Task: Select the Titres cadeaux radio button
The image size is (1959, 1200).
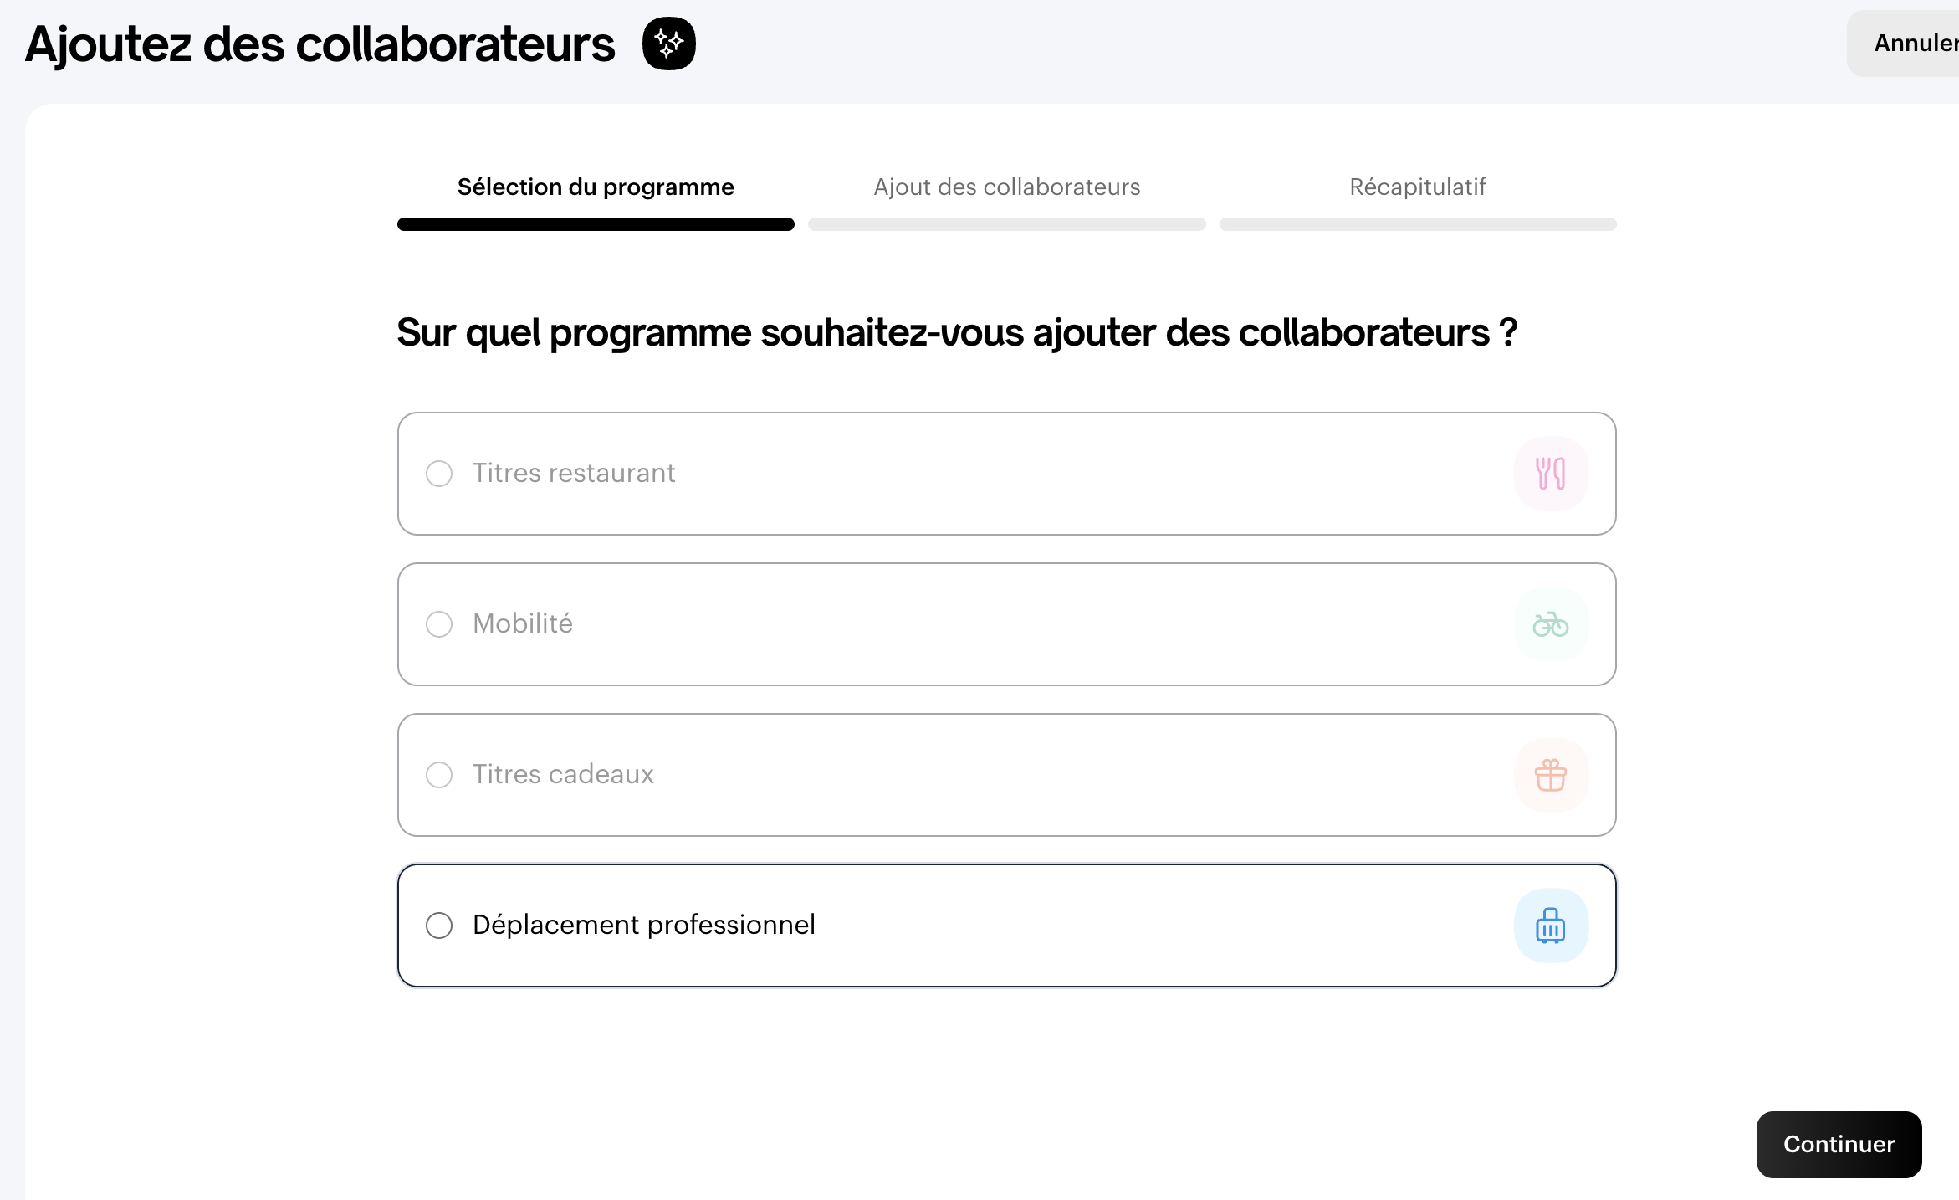Action: pyautogui.click(x=439, y=775)
